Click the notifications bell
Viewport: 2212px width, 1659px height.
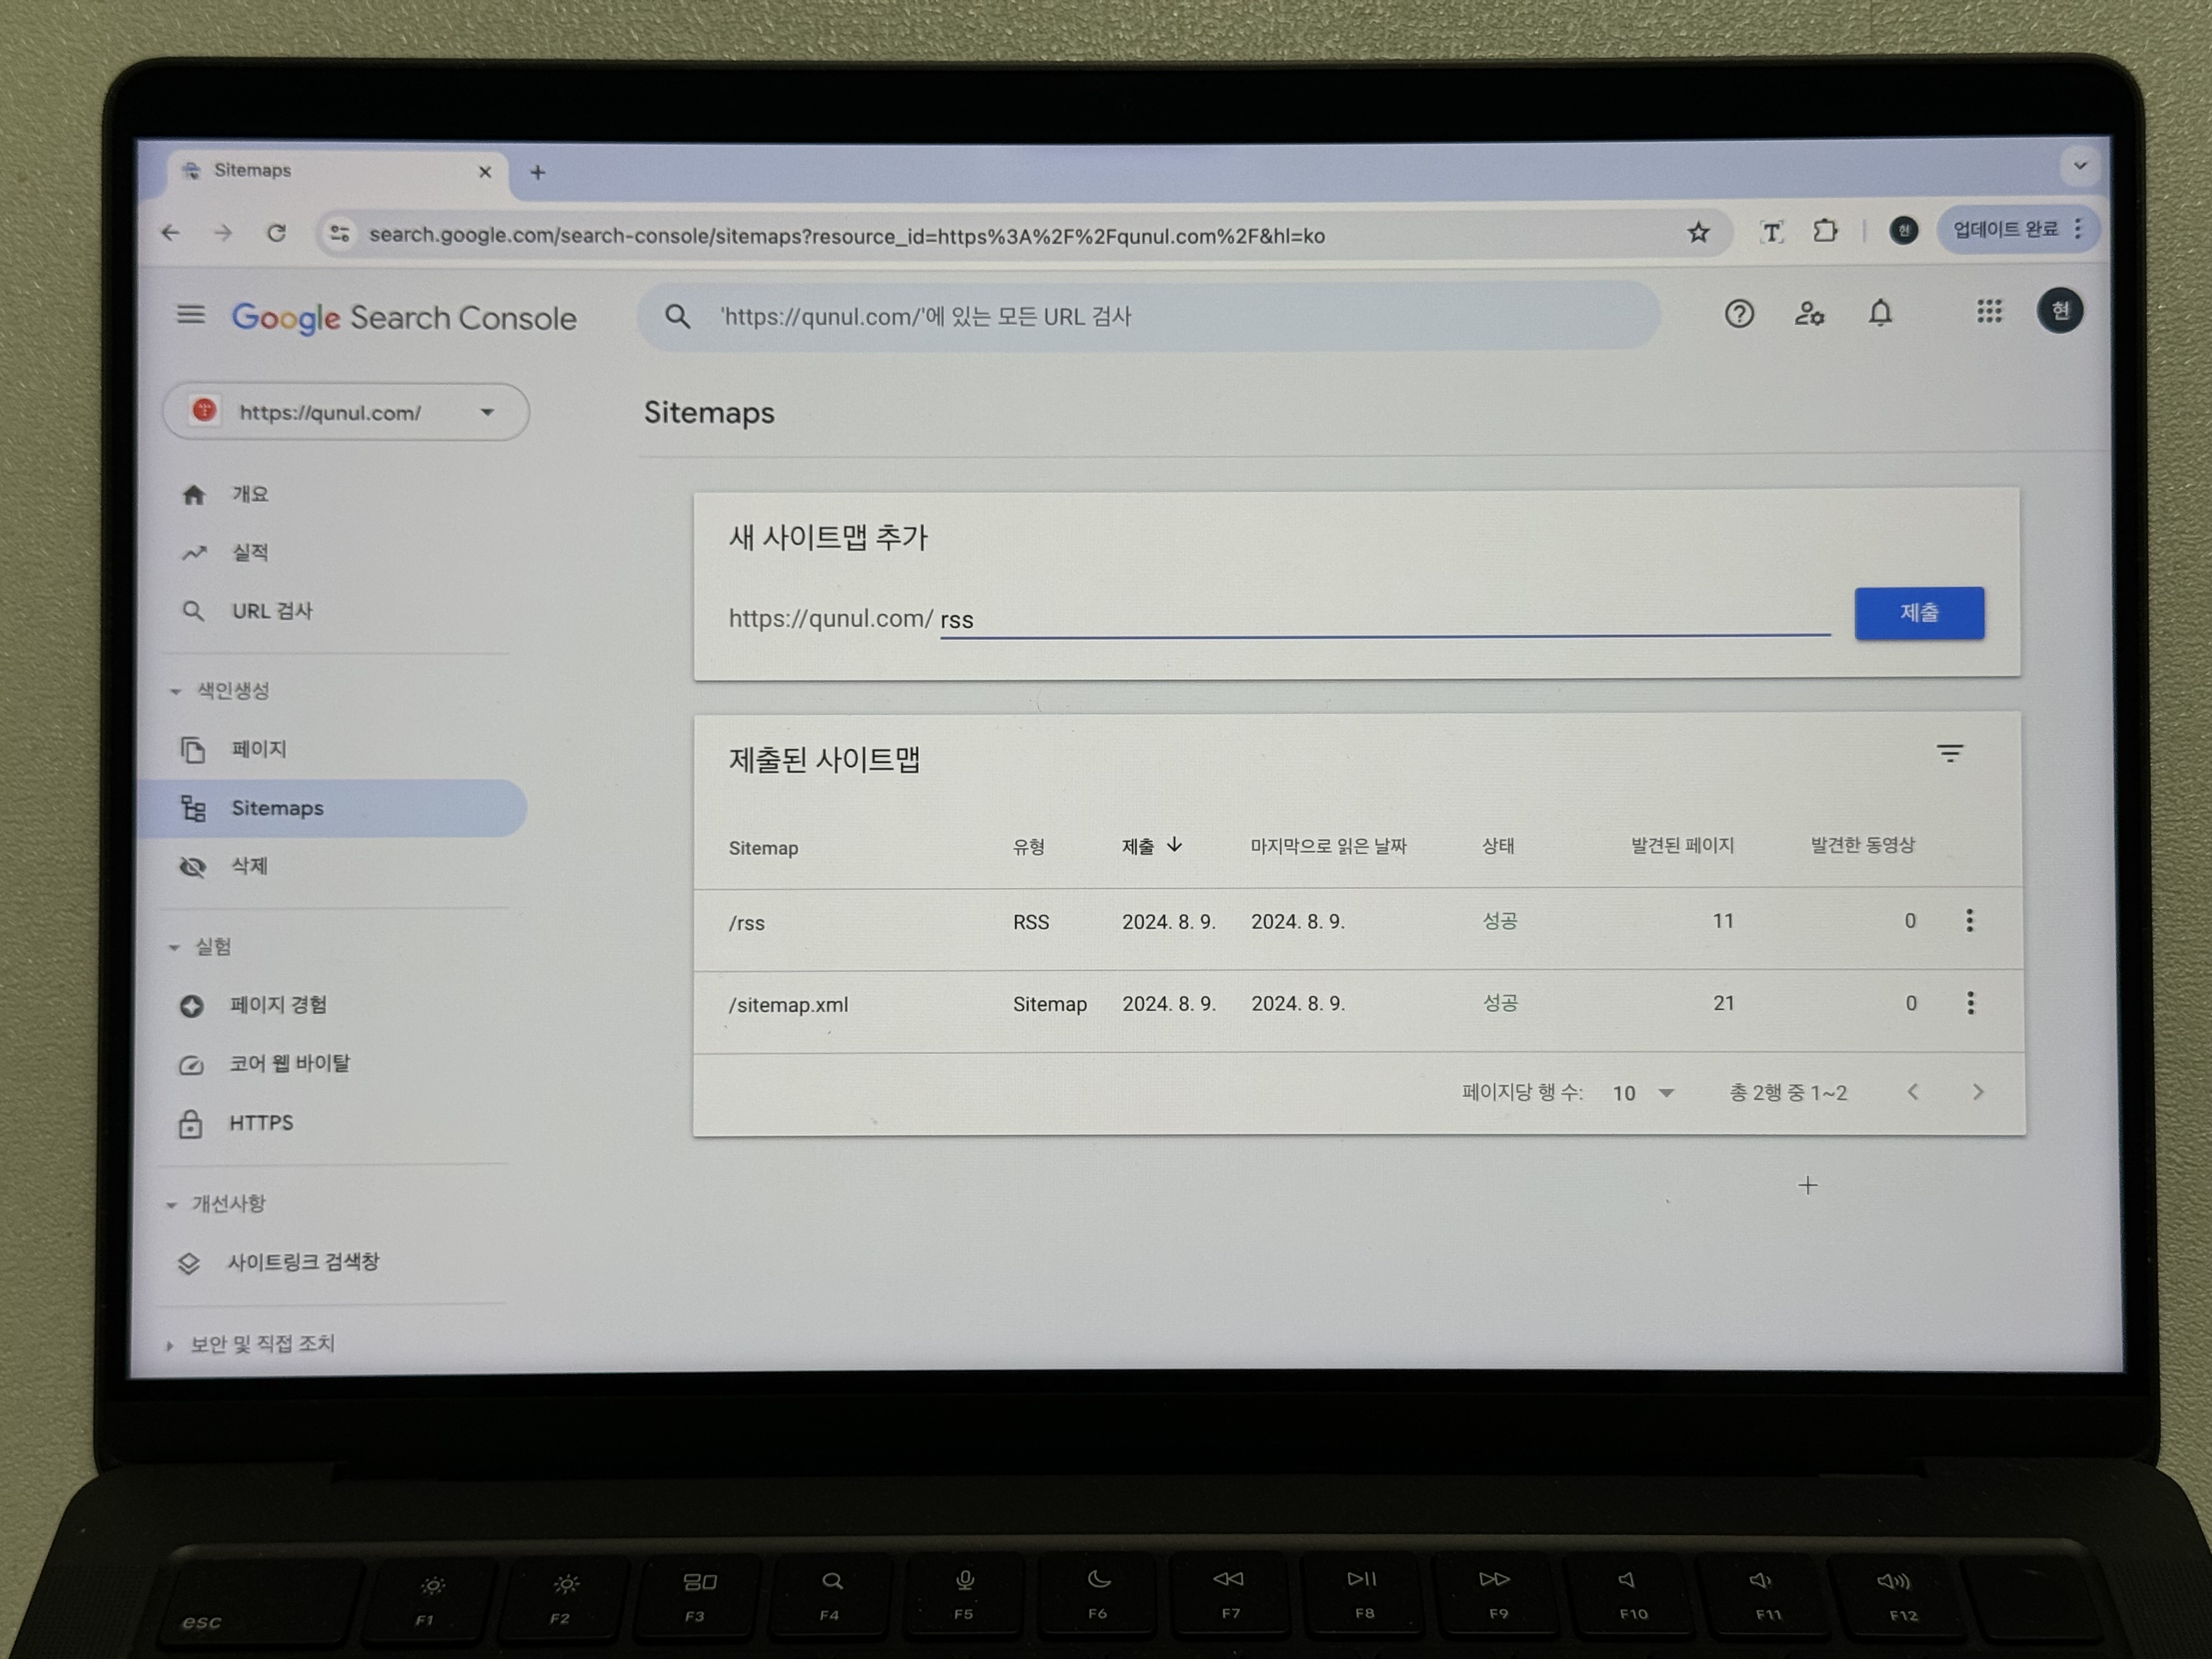click(x=1881, y=314)
